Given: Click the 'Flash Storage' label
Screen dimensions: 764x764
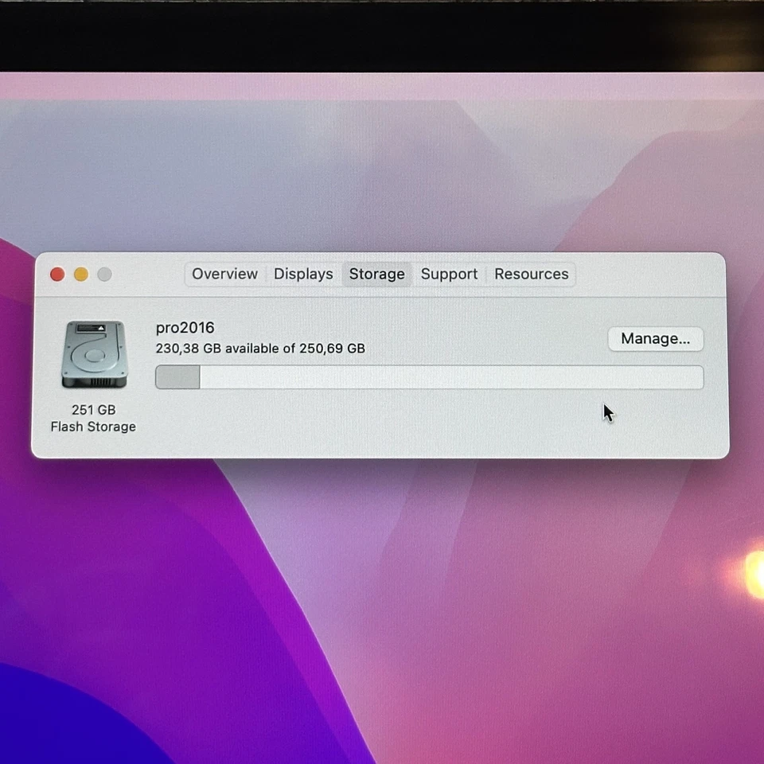Looking at the screenshot, I should pos(93,427).
